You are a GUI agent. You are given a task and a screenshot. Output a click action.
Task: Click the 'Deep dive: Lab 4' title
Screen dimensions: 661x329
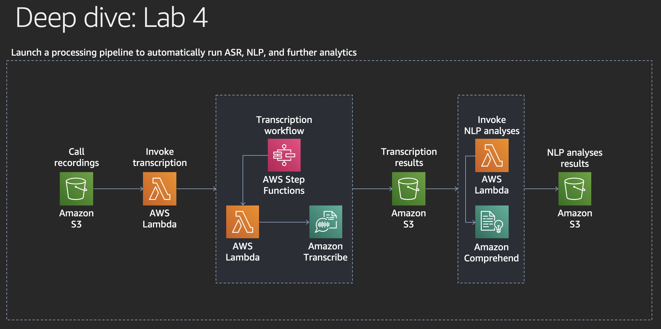[x=112, y=18]
